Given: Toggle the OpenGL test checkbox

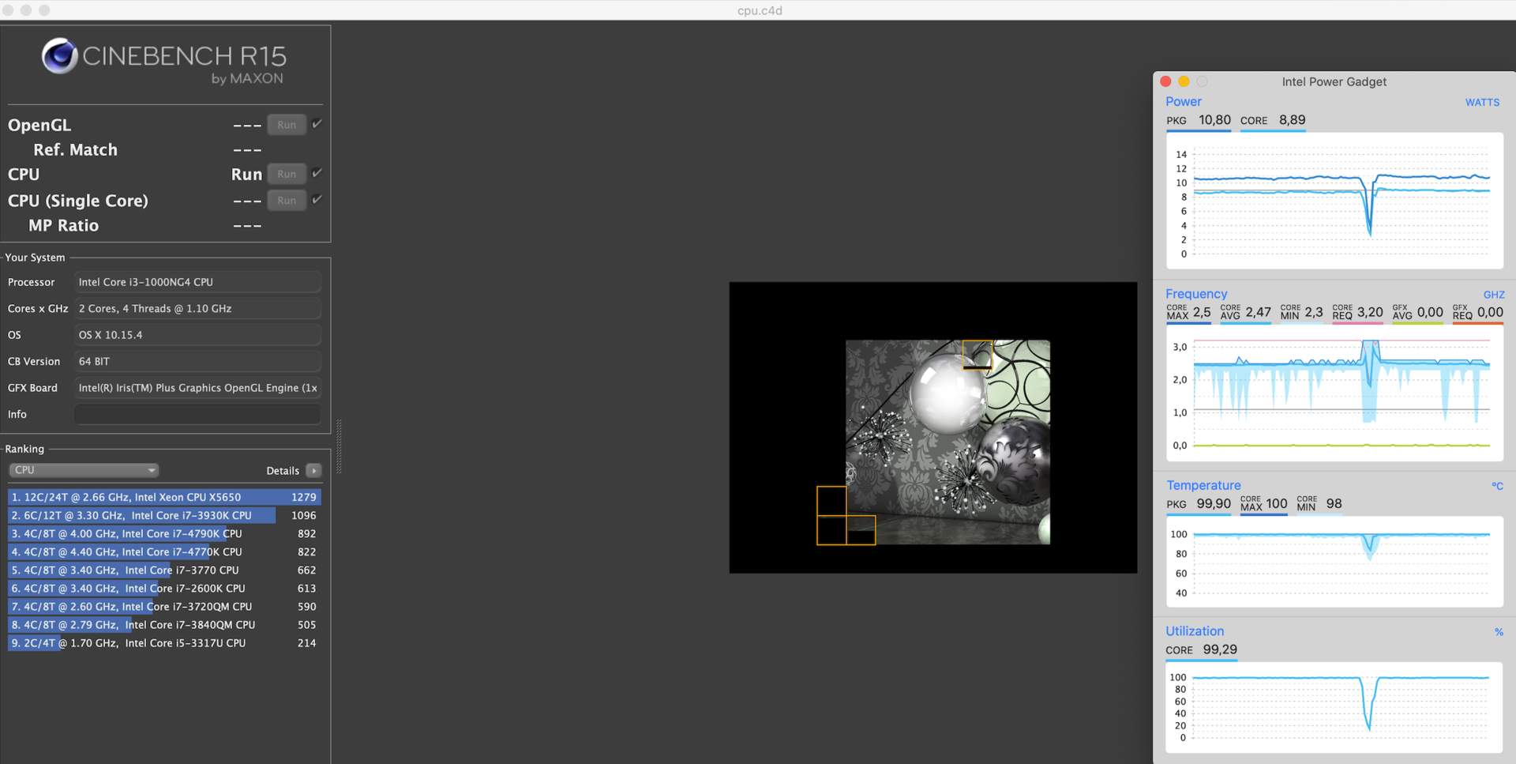Looking at the screenshot, I should 317,124.
